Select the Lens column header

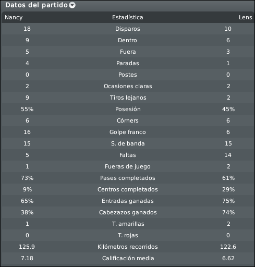(x=245, y=17)
